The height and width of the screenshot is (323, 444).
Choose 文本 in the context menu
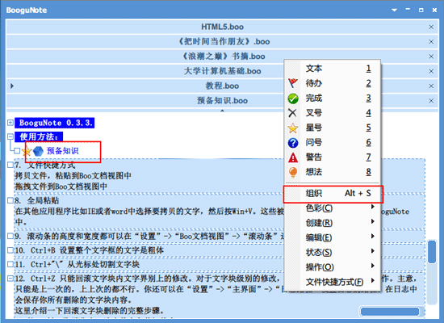tap(333, 69)
